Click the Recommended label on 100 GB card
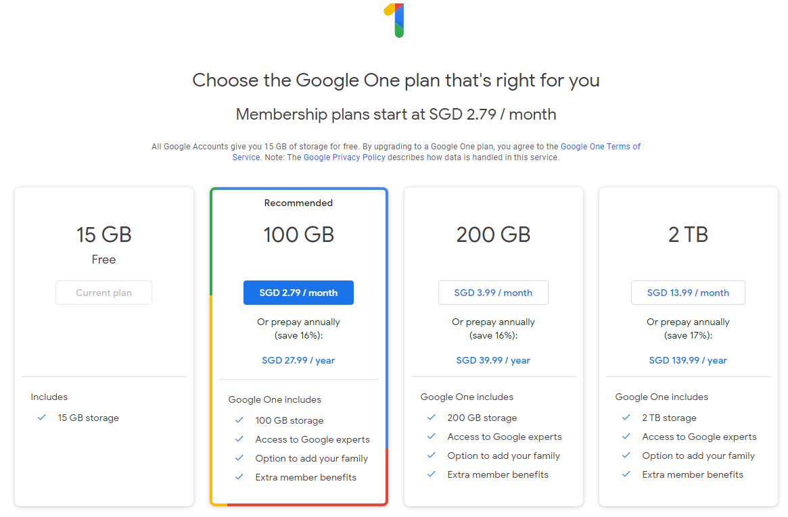The width and height of the screenshot is (788, 517). point(298,203)
